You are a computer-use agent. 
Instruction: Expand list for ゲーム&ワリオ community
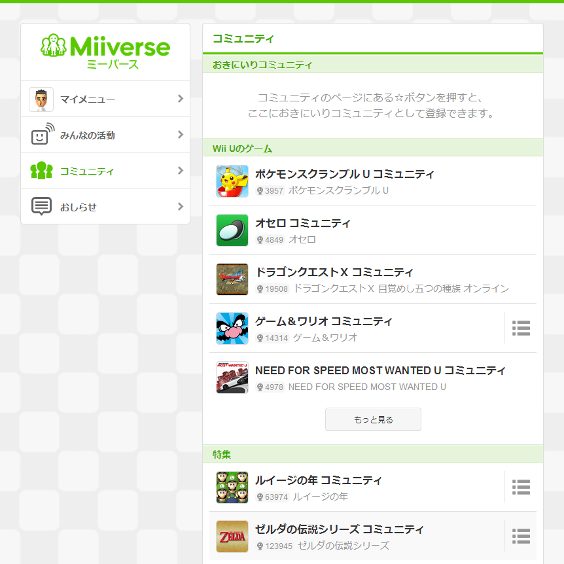click(x=521, y=328)
